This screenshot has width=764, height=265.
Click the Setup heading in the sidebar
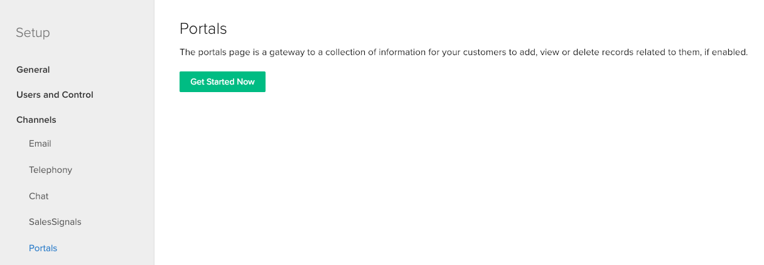coord(33,33)
